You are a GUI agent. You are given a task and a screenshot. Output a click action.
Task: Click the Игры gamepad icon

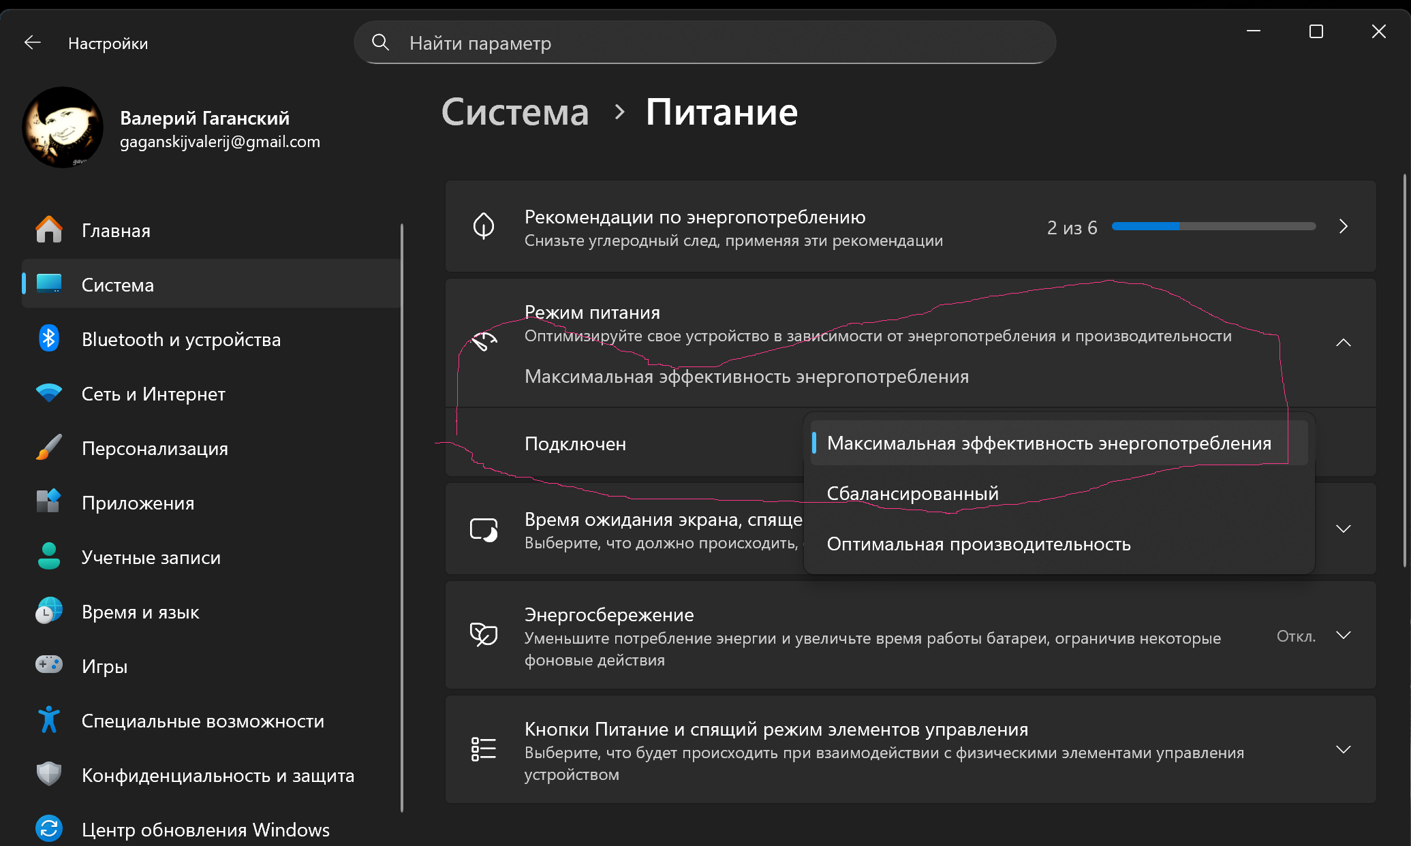pos(48,665)
